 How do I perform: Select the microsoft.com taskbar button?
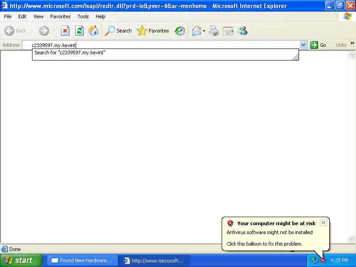coord(154,260)
